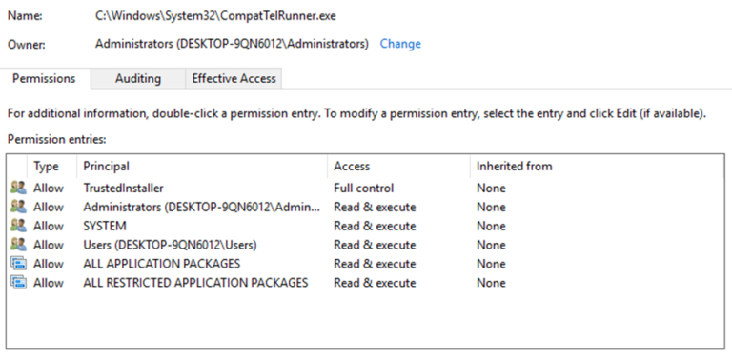This screenshot has height=358, width=732.
Task: Sort entries by the Type column header
Action: [46, 167]
